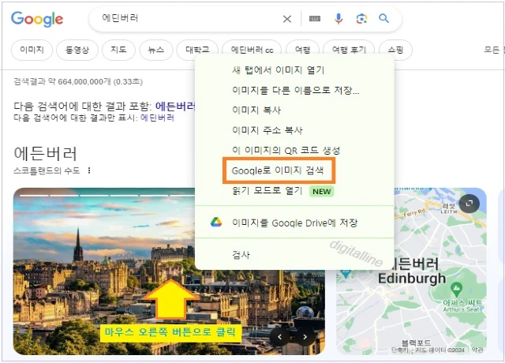Screen dimensions: 505x363
Task: Click the 블랙포드 label on the map
Action: (416, 342)
